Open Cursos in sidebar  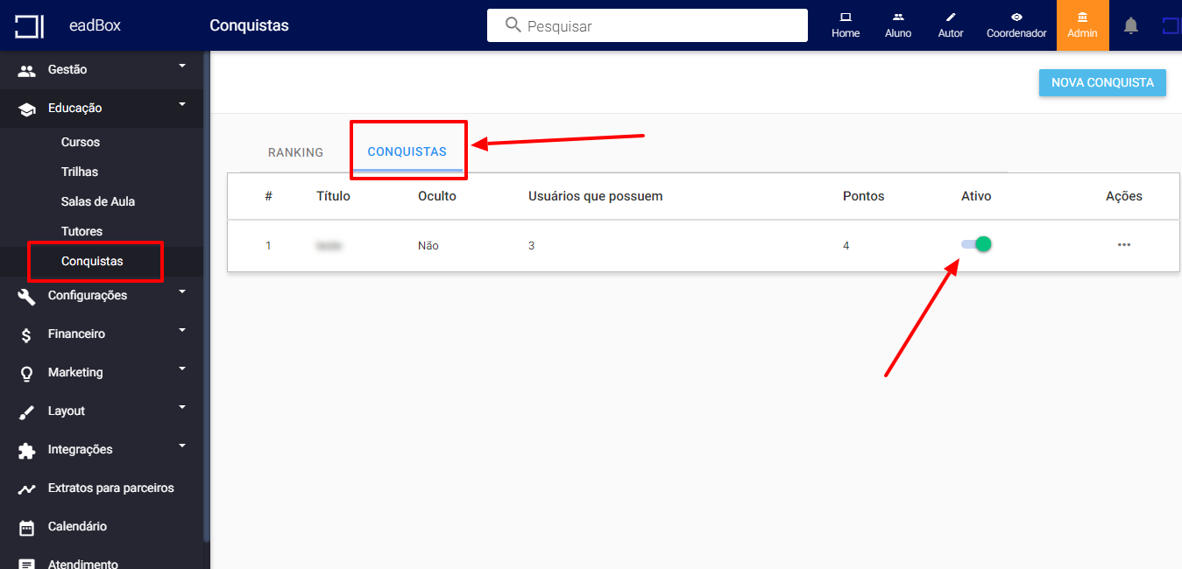click(x=81, y=142)
